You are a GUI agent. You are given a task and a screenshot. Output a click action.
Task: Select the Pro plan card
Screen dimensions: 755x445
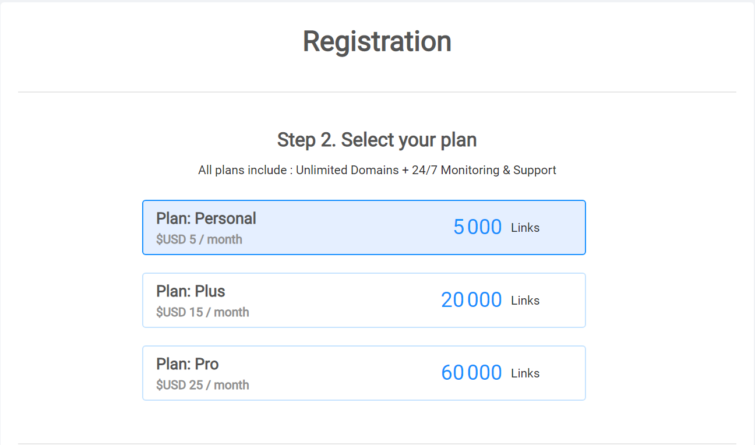tap(350, 373)
